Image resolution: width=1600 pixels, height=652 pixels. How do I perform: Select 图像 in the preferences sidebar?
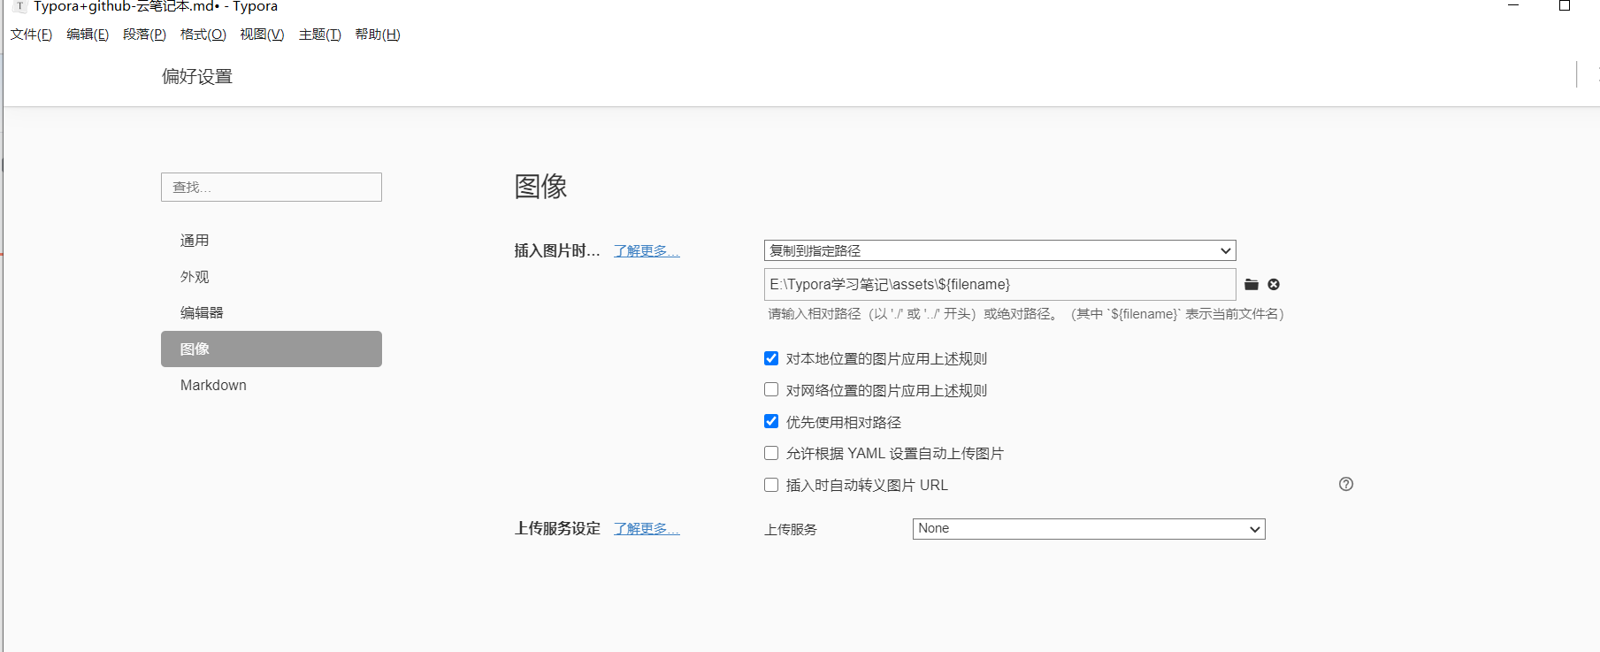[272, 349]
